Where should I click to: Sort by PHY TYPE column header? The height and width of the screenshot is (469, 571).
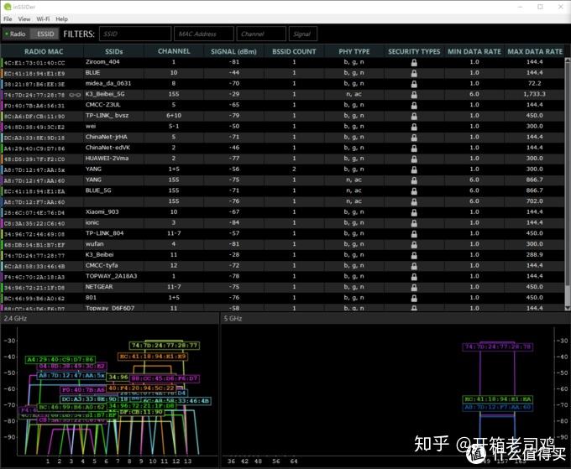[354, 52]
